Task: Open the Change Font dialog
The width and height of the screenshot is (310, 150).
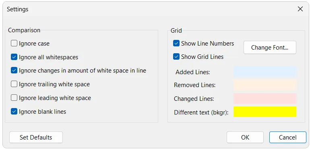Action: coord(270,48)
